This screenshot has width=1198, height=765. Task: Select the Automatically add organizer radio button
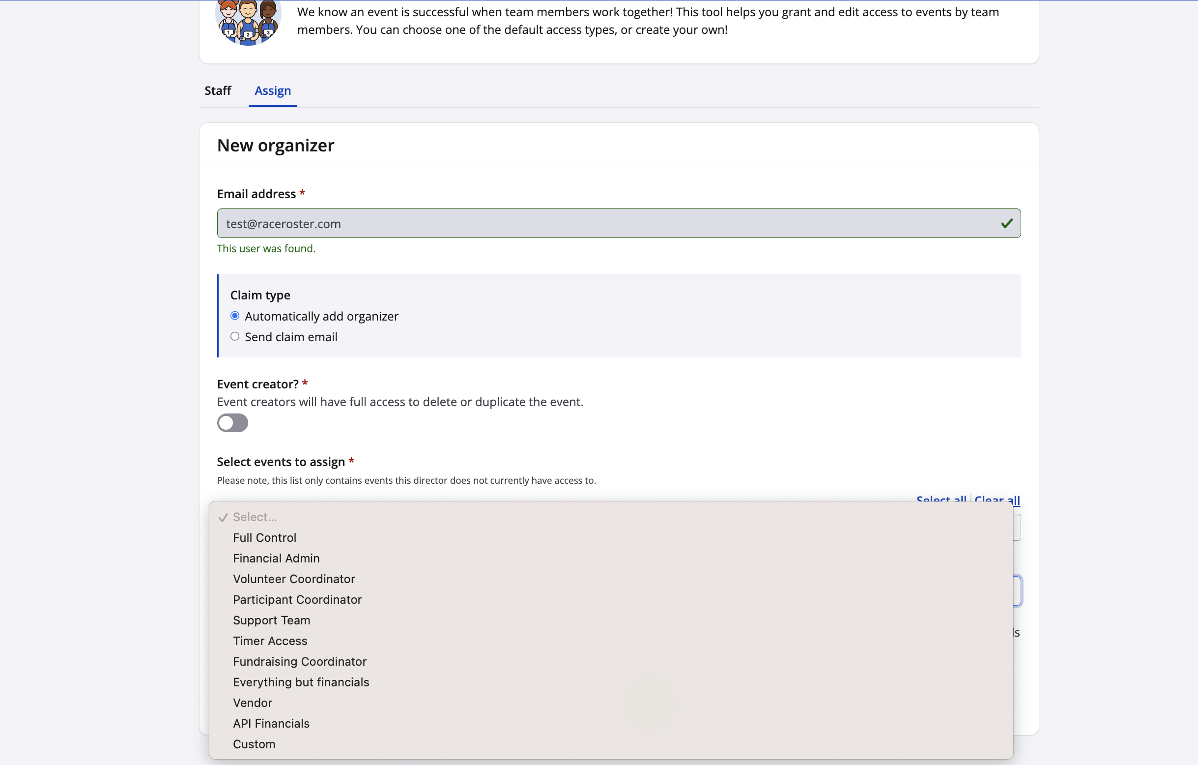coord(235,316)
